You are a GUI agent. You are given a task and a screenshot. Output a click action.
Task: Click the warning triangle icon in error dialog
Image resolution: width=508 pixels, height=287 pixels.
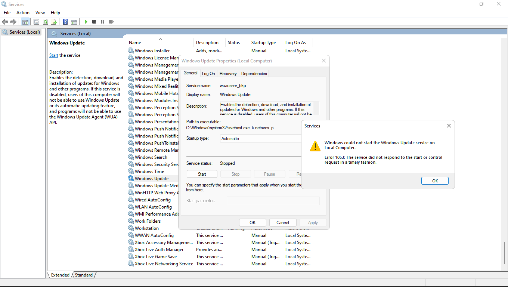pos(315,146)
